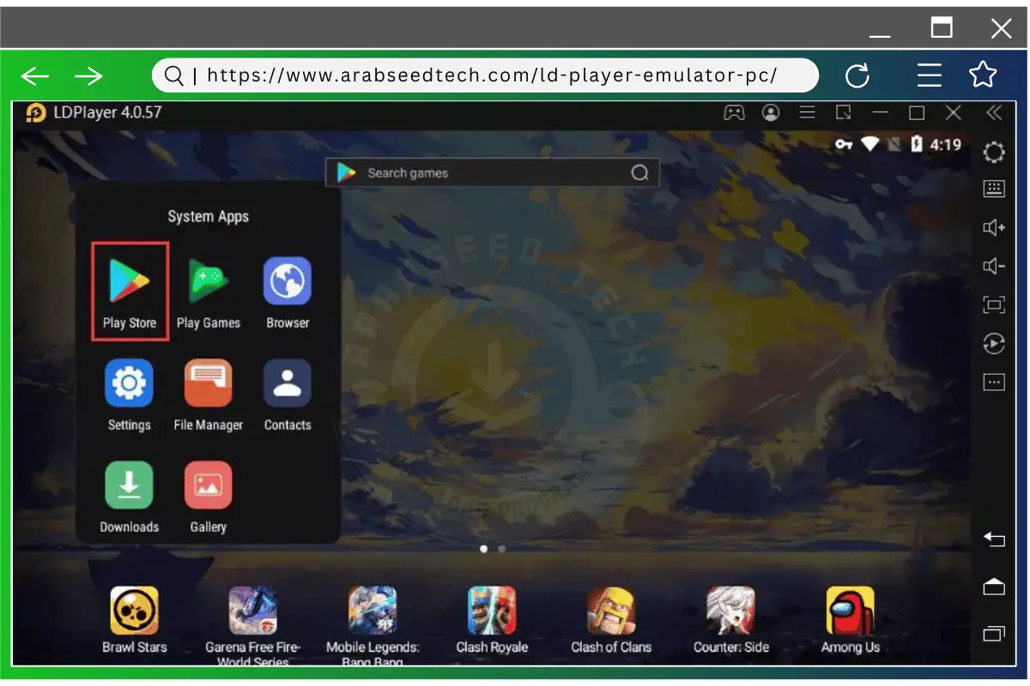Decrease volume using sidebar control
1030x686 pixels.
tap(993, 266)
